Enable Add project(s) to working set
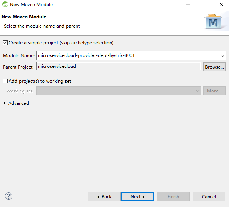Screen dimensions: 229x207 pos(5,81)
